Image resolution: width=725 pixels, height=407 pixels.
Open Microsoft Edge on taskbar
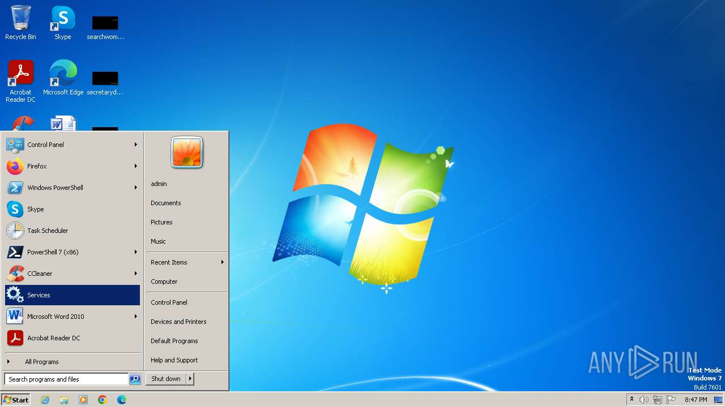122,400
